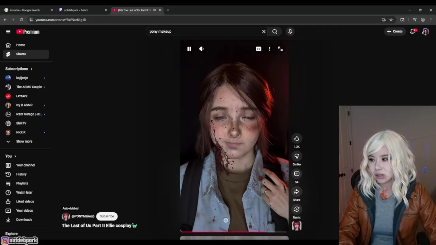Viewport: 436px width, 245px height.
Task: Open the YouTube hamburger guide menu
Action: point(8,32)
